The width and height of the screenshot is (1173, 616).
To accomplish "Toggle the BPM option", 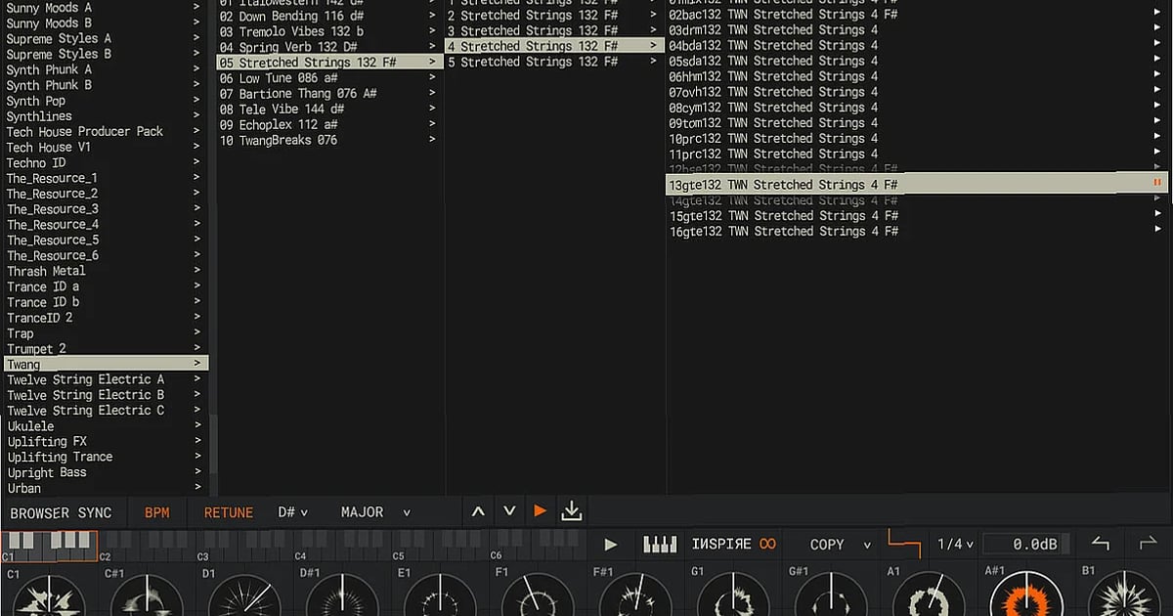I will 157,511.
